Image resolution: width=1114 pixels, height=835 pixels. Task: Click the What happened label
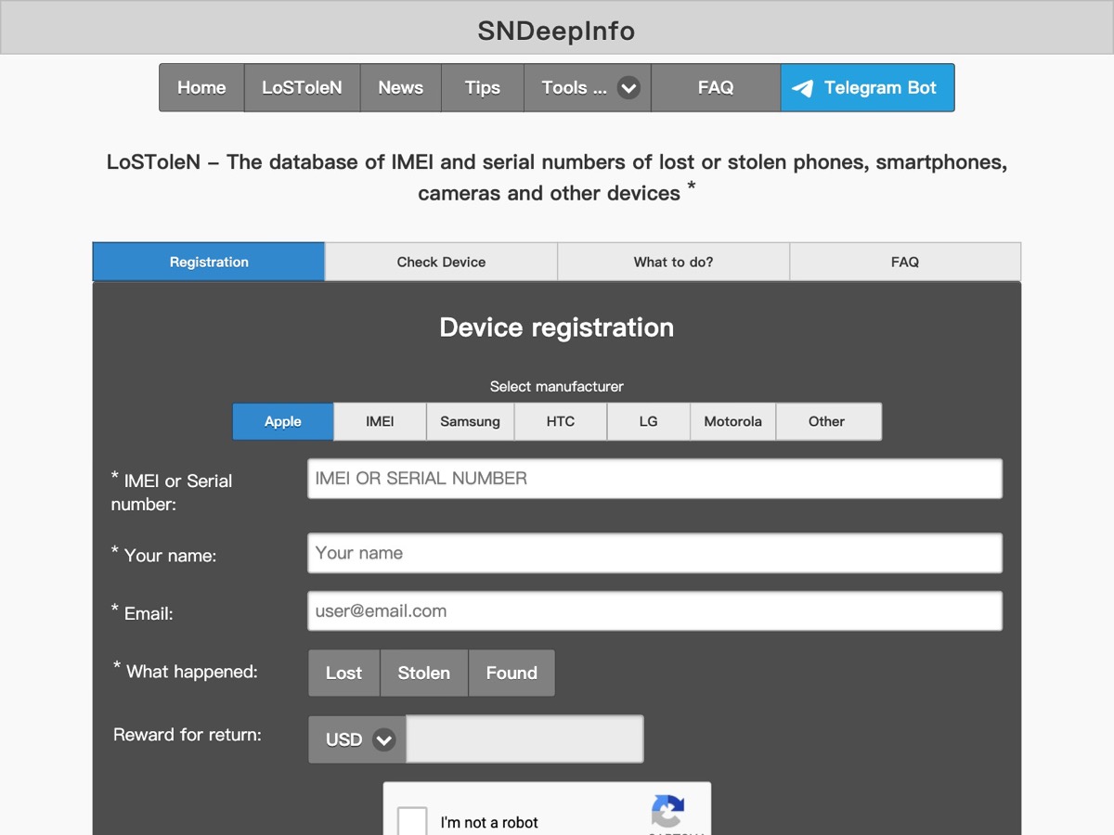pos(186,670)
